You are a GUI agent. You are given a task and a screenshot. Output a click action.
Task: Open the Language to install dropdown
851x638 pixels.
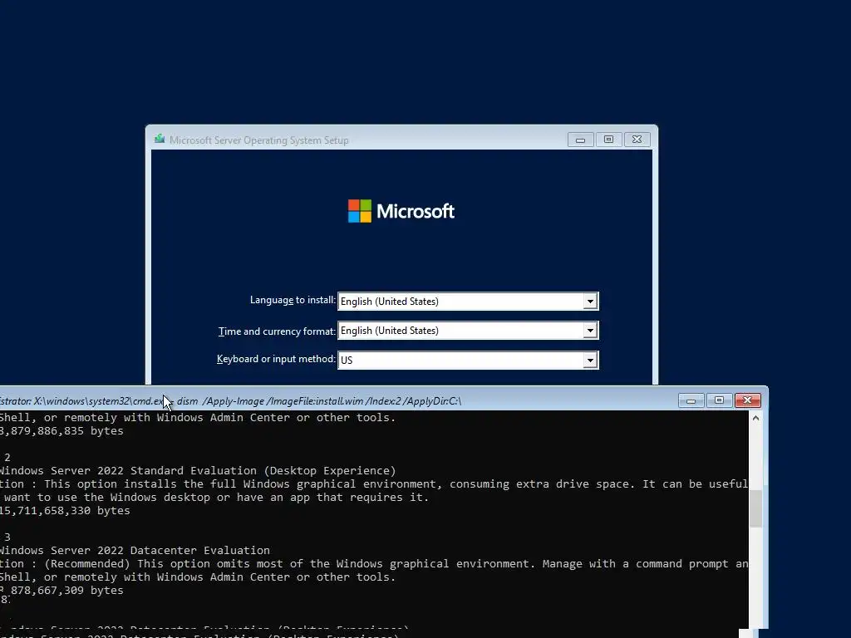tap(468, 301)
